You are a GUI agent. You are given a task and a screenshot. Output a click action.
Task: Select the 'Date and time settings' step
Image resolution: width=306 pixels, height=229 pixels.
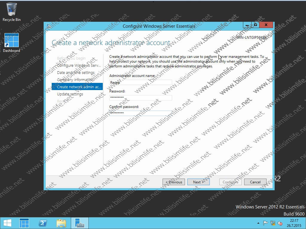tap(76, 73)
